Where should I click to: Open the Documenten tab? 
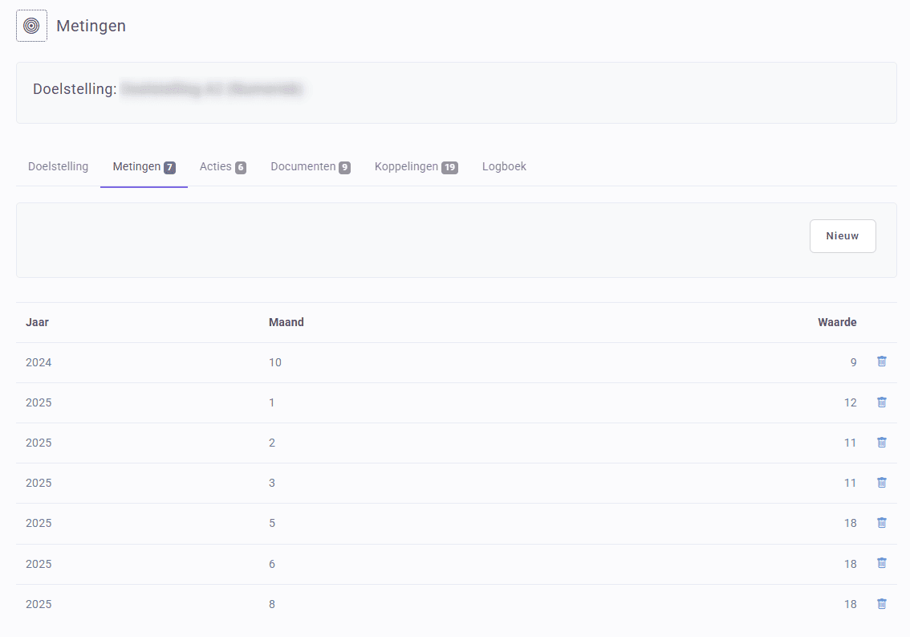[311, 167]
